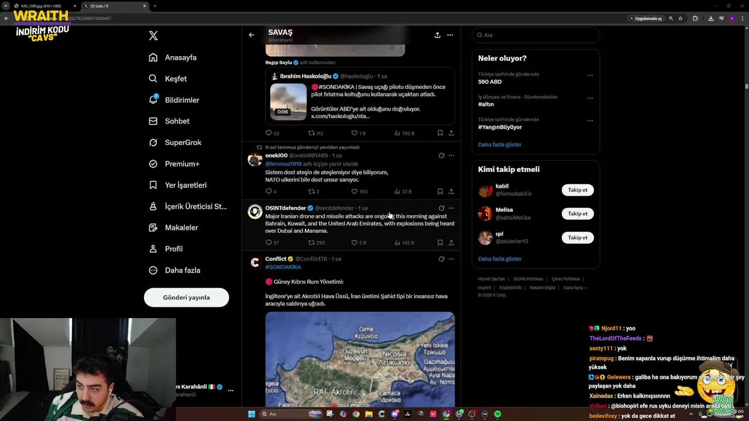Open Makaleler articles
This screenshot has height=421, width=749.
click(173, 227)
